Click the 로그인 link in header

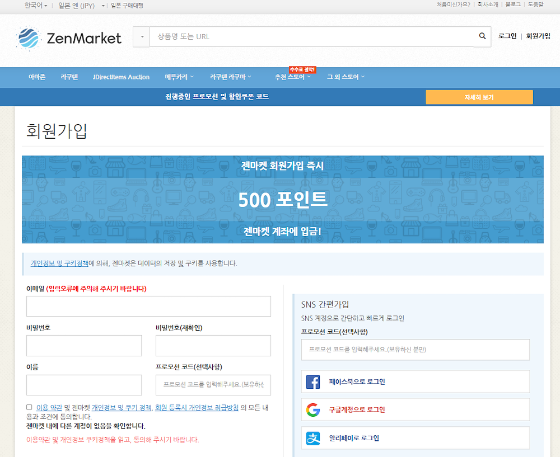pos(507,36)
